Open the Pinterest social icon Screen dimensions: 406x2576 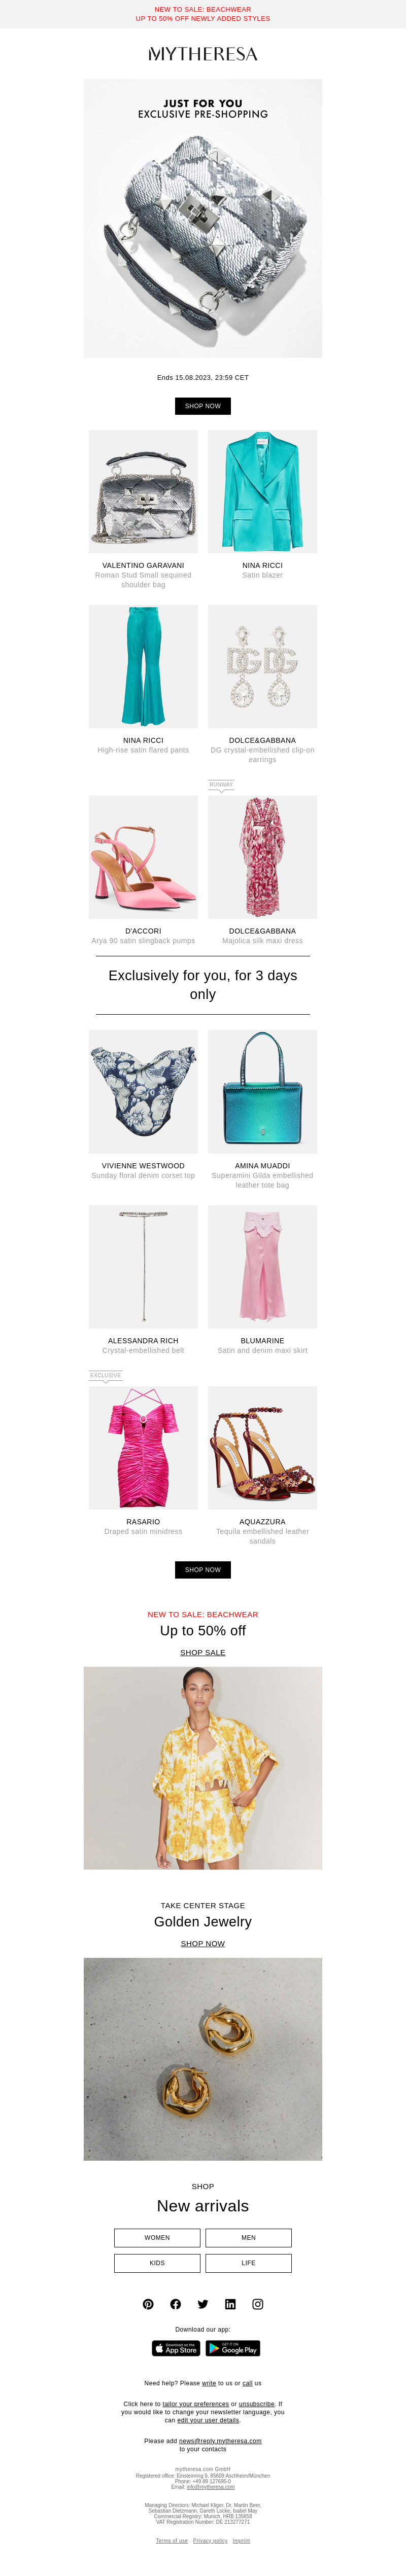tap(148, 2304)
